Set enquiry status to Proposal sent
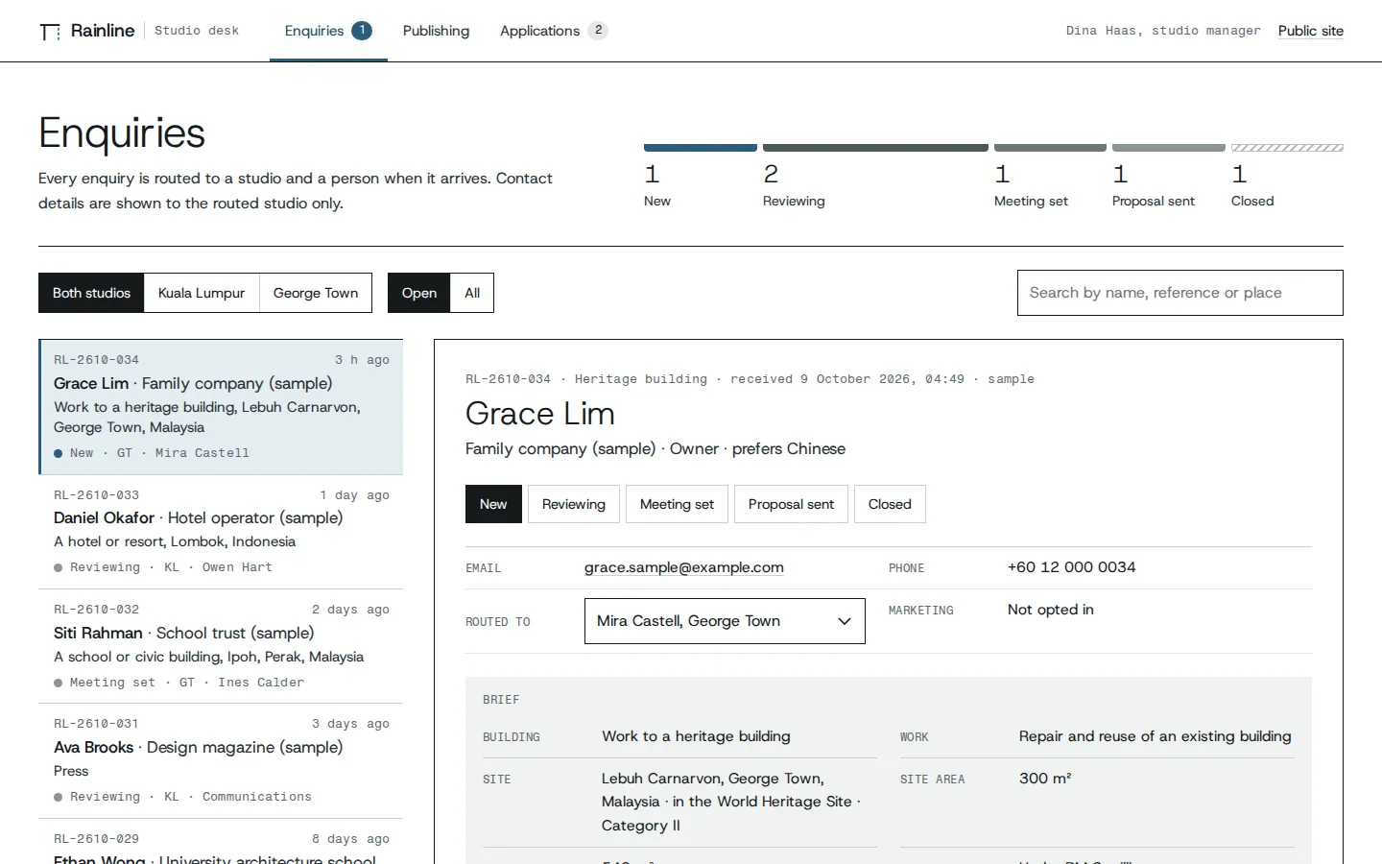This screenshot has height=864, width=1382. coord(791,504)
